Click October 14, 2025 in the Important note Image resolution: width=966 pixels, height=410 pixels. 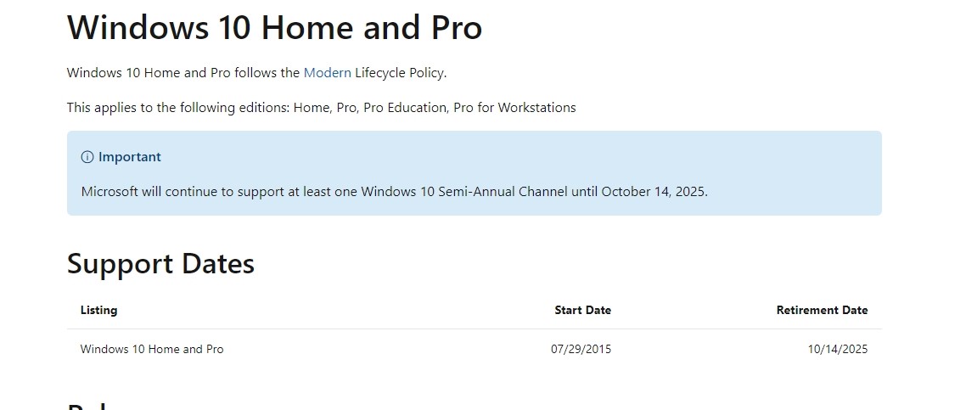[x=653, y=192]
